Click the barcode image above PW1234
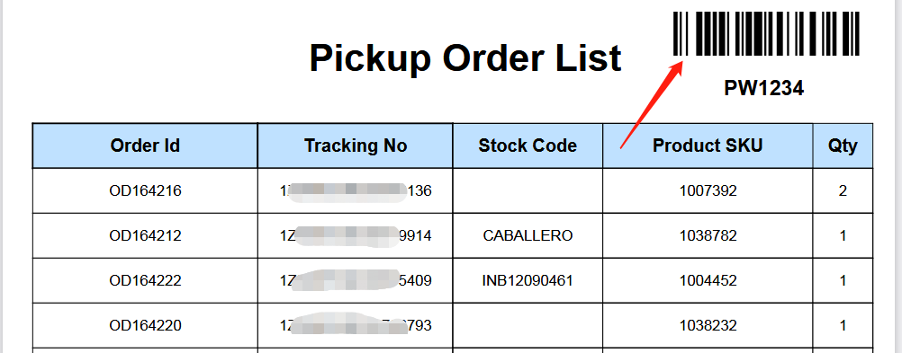Screen dimensions: 902x353 click(x=766, y=34)
